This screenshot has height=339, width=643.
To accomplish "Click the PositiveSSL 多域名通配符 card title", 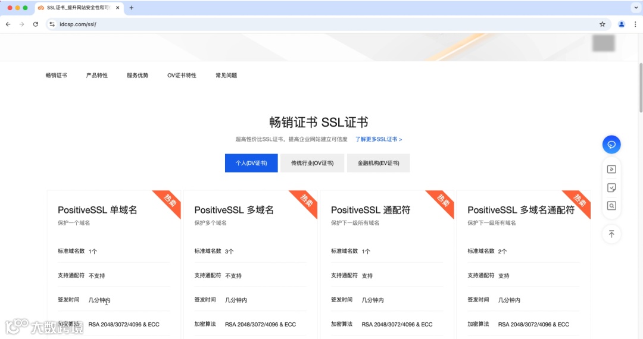I will [521, 210].
